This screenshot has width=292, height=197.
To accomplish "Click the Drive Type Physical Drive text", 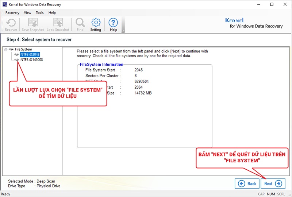I will pyautogui.click(x=34, y=186).
